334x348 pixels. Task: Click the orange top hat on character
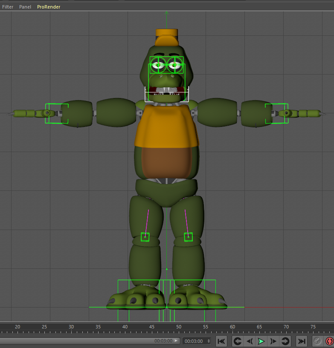tap(167, 37)
